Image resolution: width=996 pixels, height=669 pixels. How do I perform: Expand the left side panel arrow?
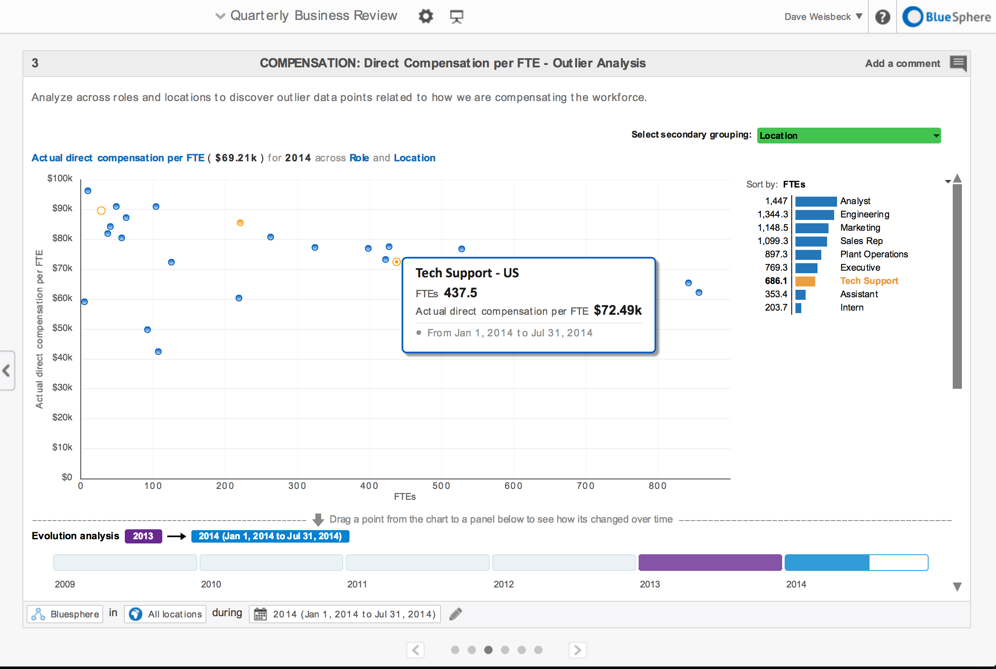pyautogui.click(x=6, y=370)
